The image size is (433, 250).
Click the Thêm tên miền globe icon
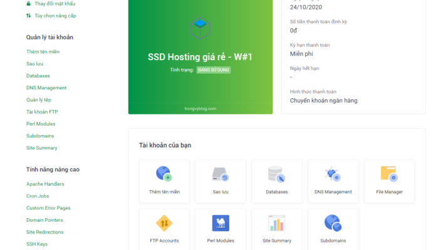tap(164, 174)
